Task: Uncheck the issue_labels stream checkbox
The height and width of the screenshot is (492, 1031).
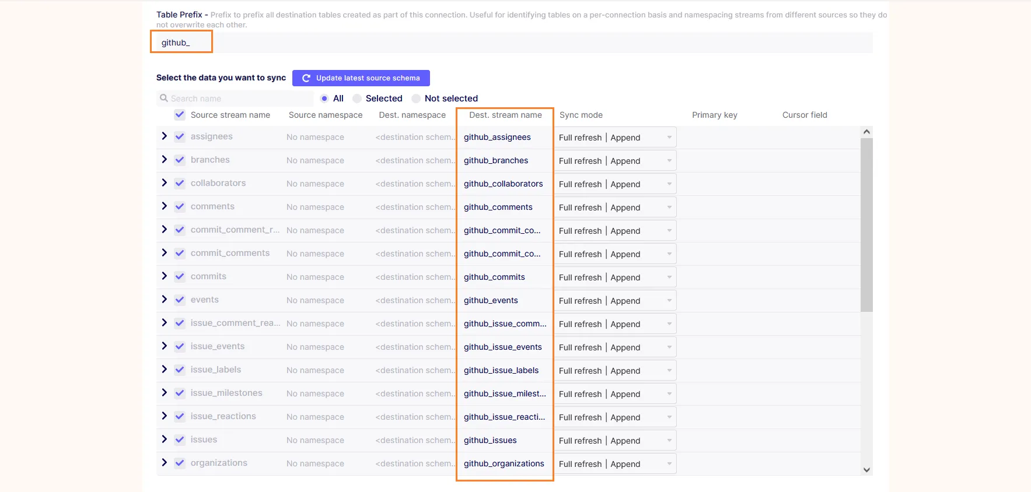Action: point(180,370)
